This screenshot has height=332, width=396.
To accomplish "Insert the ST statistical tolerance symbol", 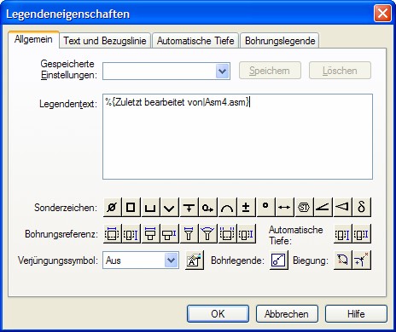I will pyautogui.click(x=304, y=208).
